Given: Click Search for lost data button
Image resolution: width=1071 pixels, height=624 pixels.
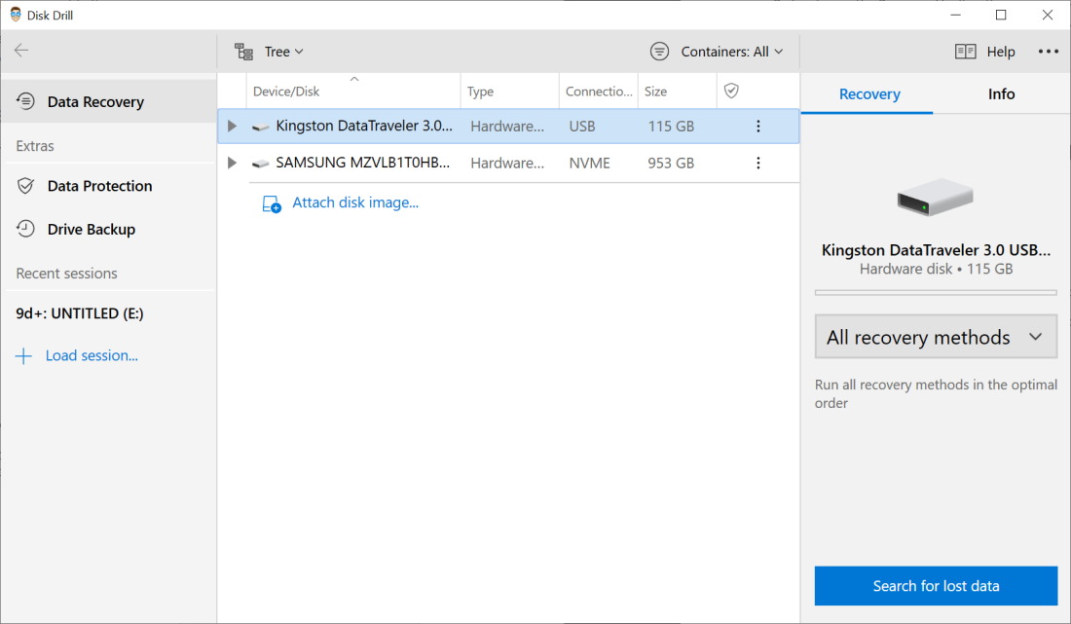Looking at the screenshot, I should 936,586.
